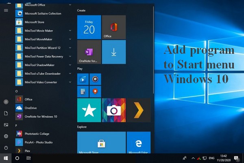
Task: Open the Plex chevron tile
Action: (x=139, y=110)
